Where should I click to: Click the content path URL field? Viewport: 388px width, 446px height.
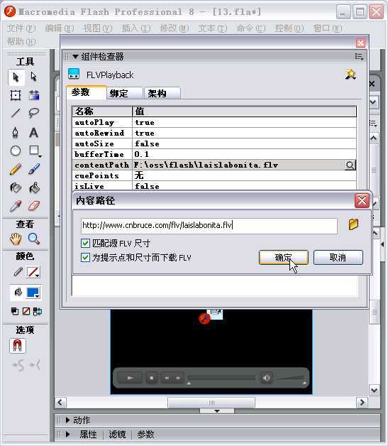point(209,226)
